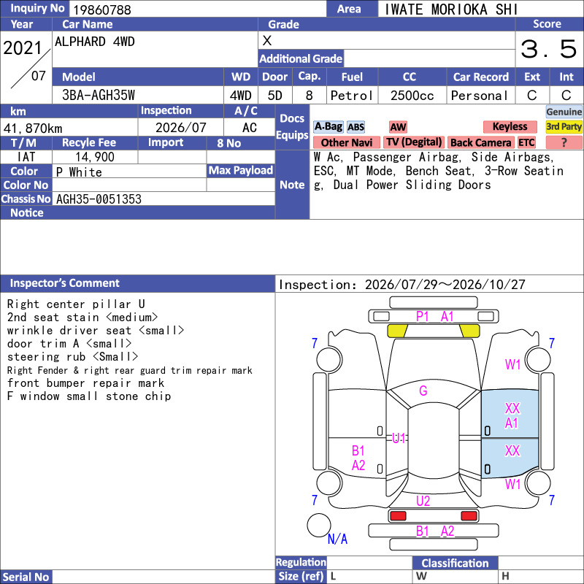Image resolution: width=584 pixels, height=584 pixels.
Task: Click the Notice header bar
Action: pyautogui.click(x=137, y=212)
